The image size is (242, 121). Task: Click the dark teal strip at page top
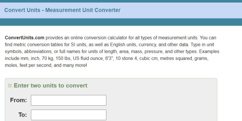pos(121,1)
